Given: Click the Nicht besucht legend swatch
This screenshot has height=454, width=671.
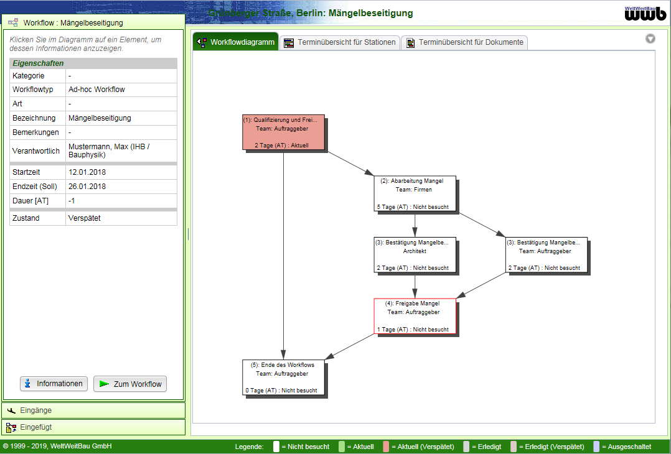Looking at the screenshot, I should coord(276,447).
